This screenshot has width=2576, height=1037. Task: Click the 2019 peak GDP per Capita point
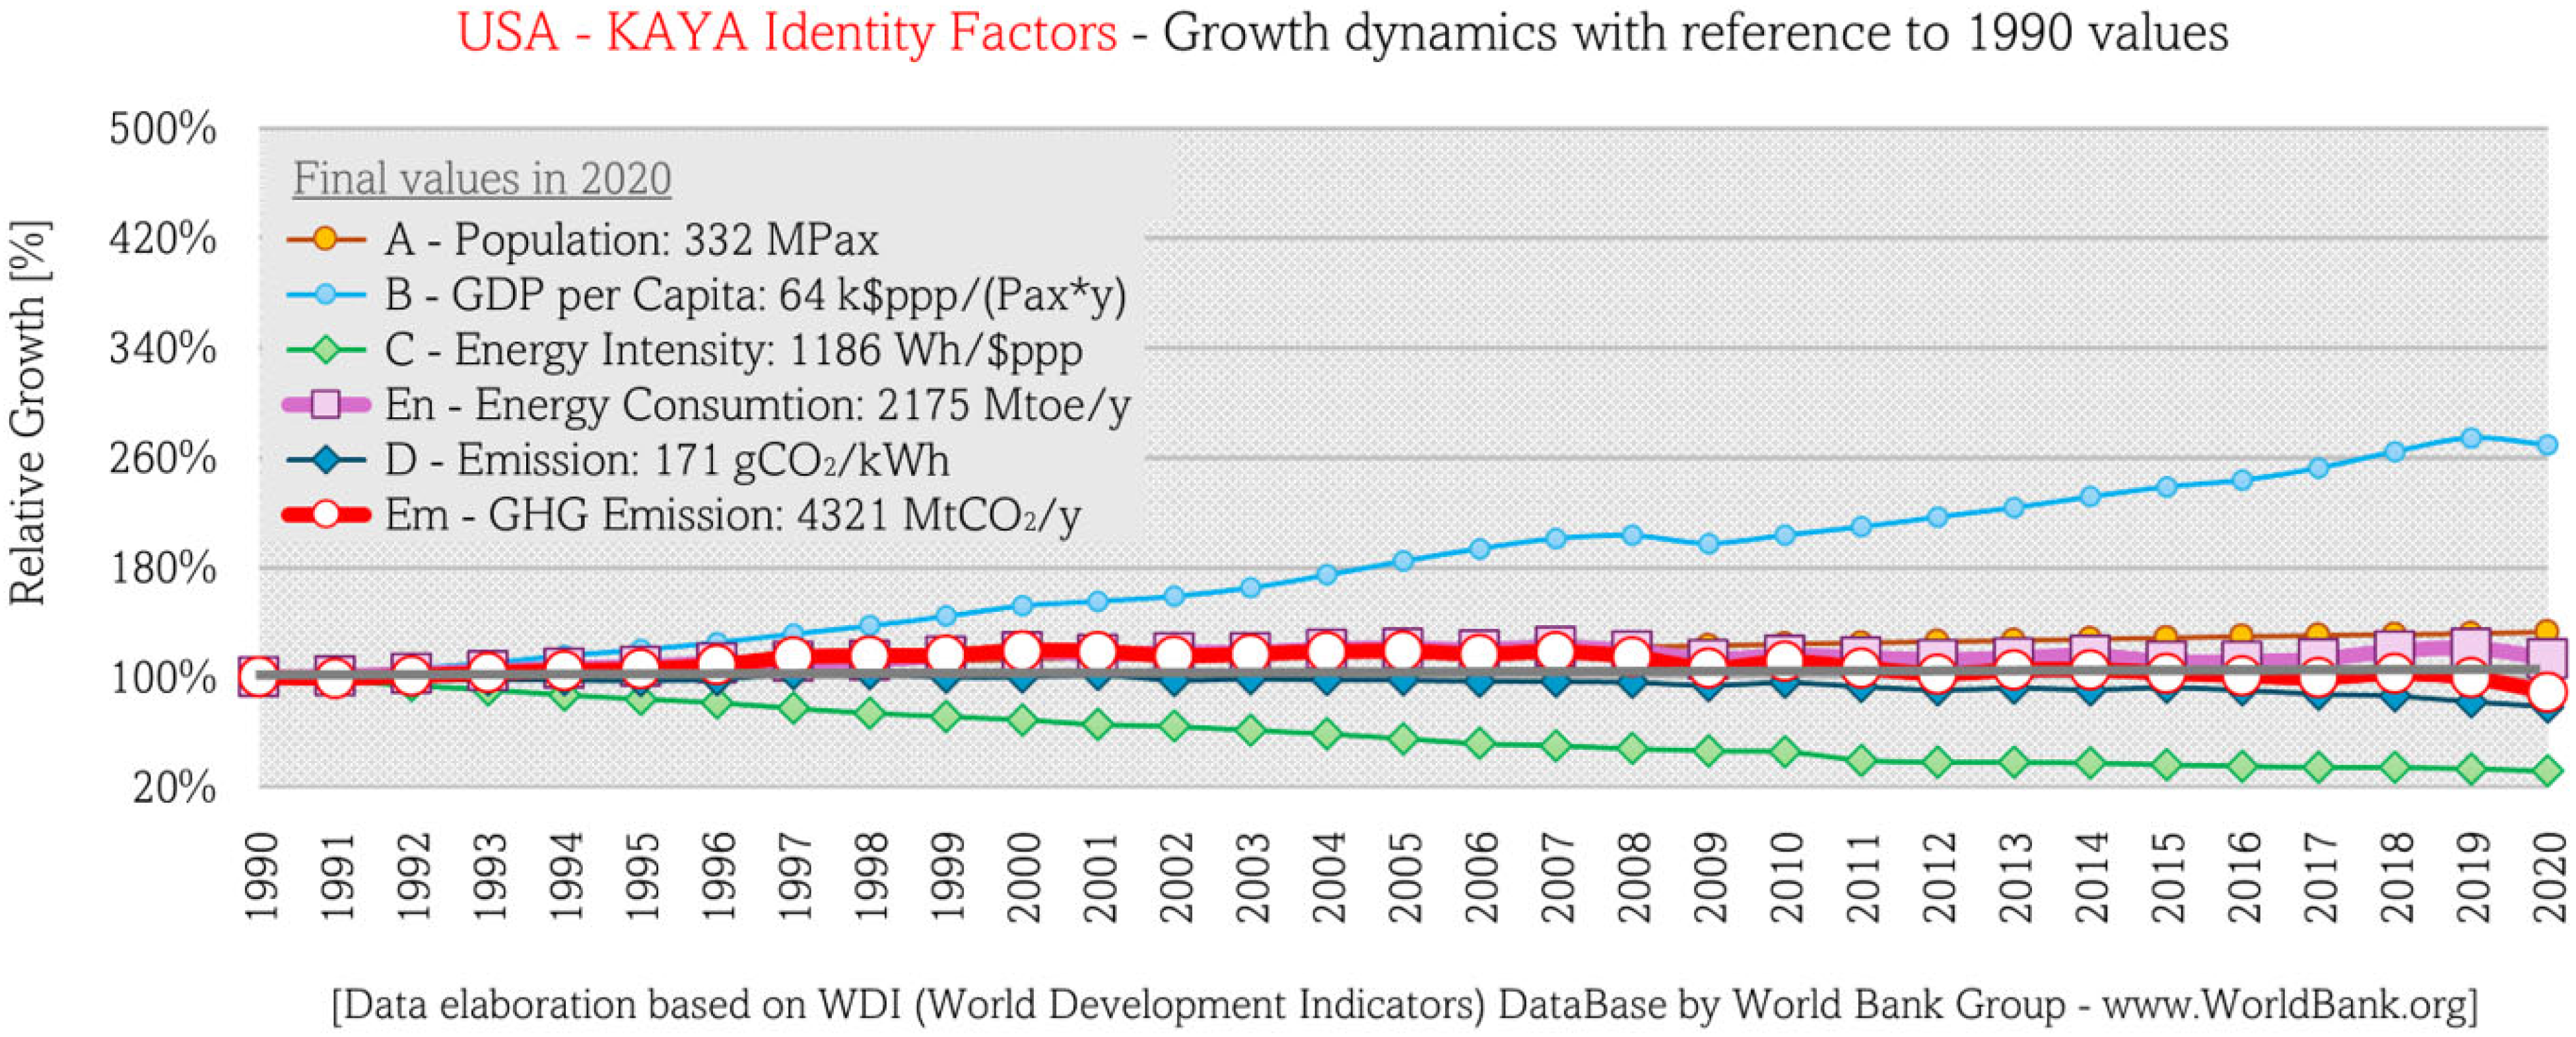pos(2471,438)
